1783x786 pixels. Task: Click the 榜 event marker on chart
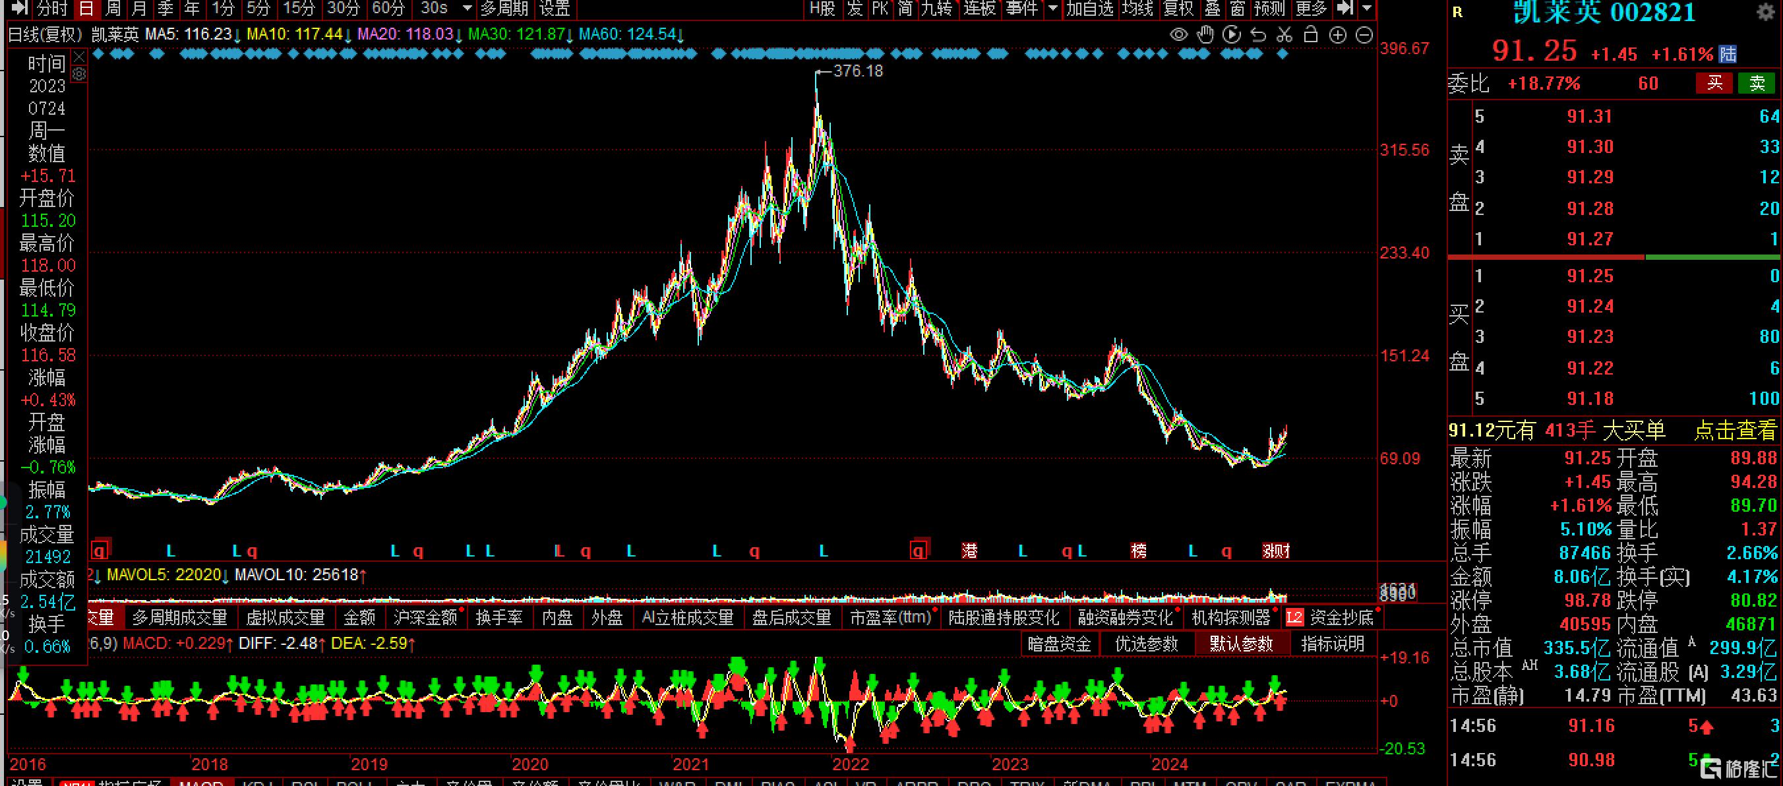tap(1139, 551)
